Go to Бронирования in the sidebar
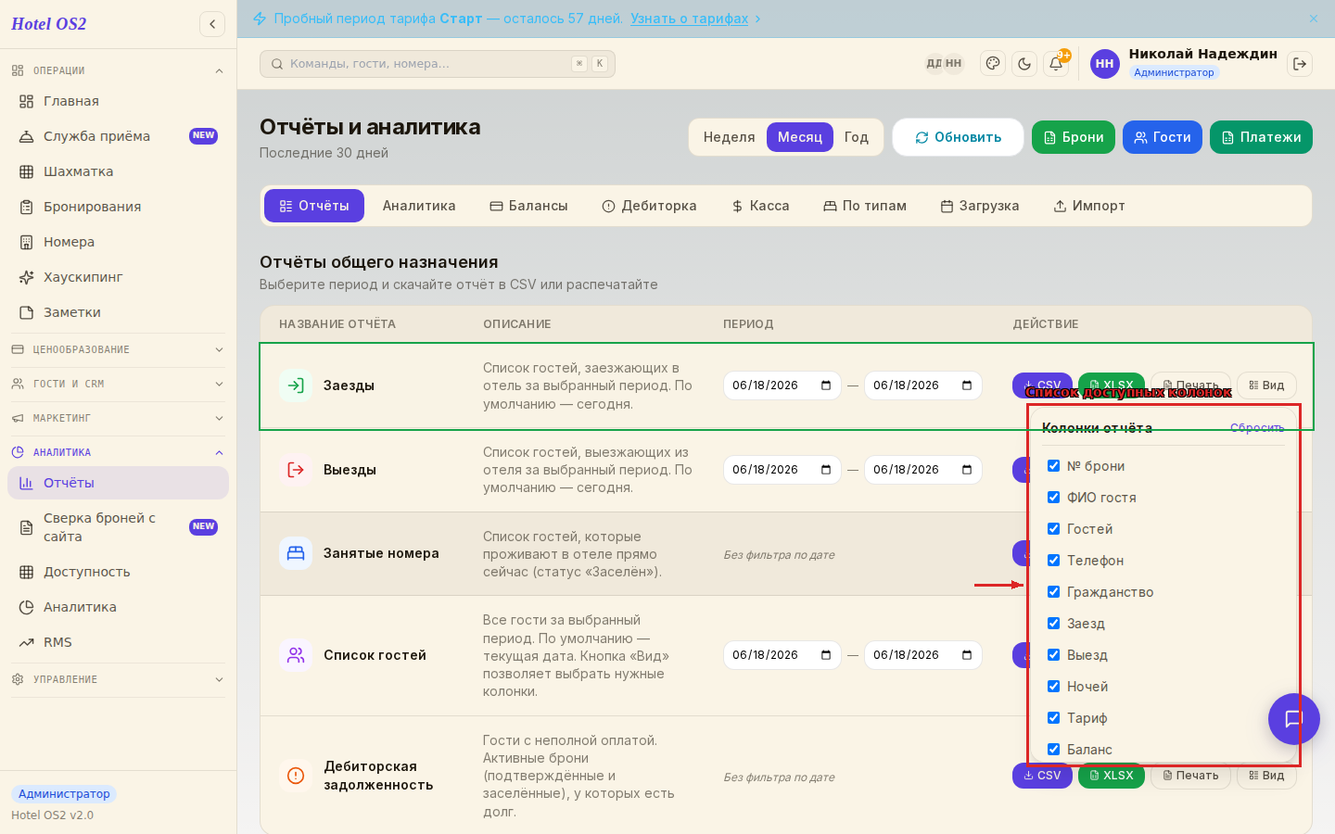This screenshot has height=834, width=1335. pos(118,207)
